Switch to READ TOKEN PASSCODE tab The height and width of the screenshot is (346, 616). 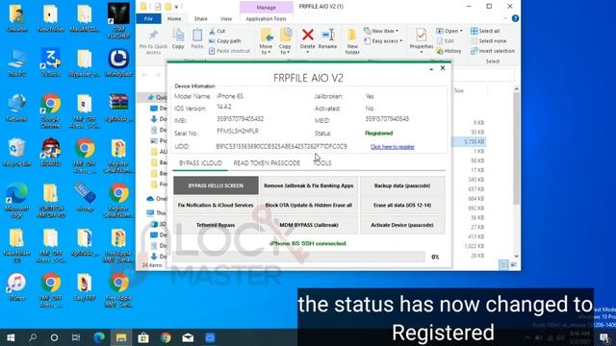coord(267,163)
